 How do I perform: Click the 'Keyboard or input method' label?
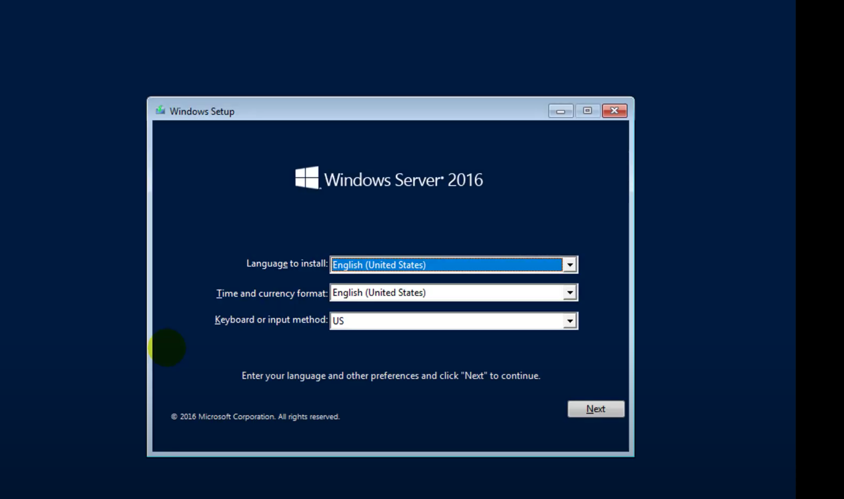tap(271, 319)
